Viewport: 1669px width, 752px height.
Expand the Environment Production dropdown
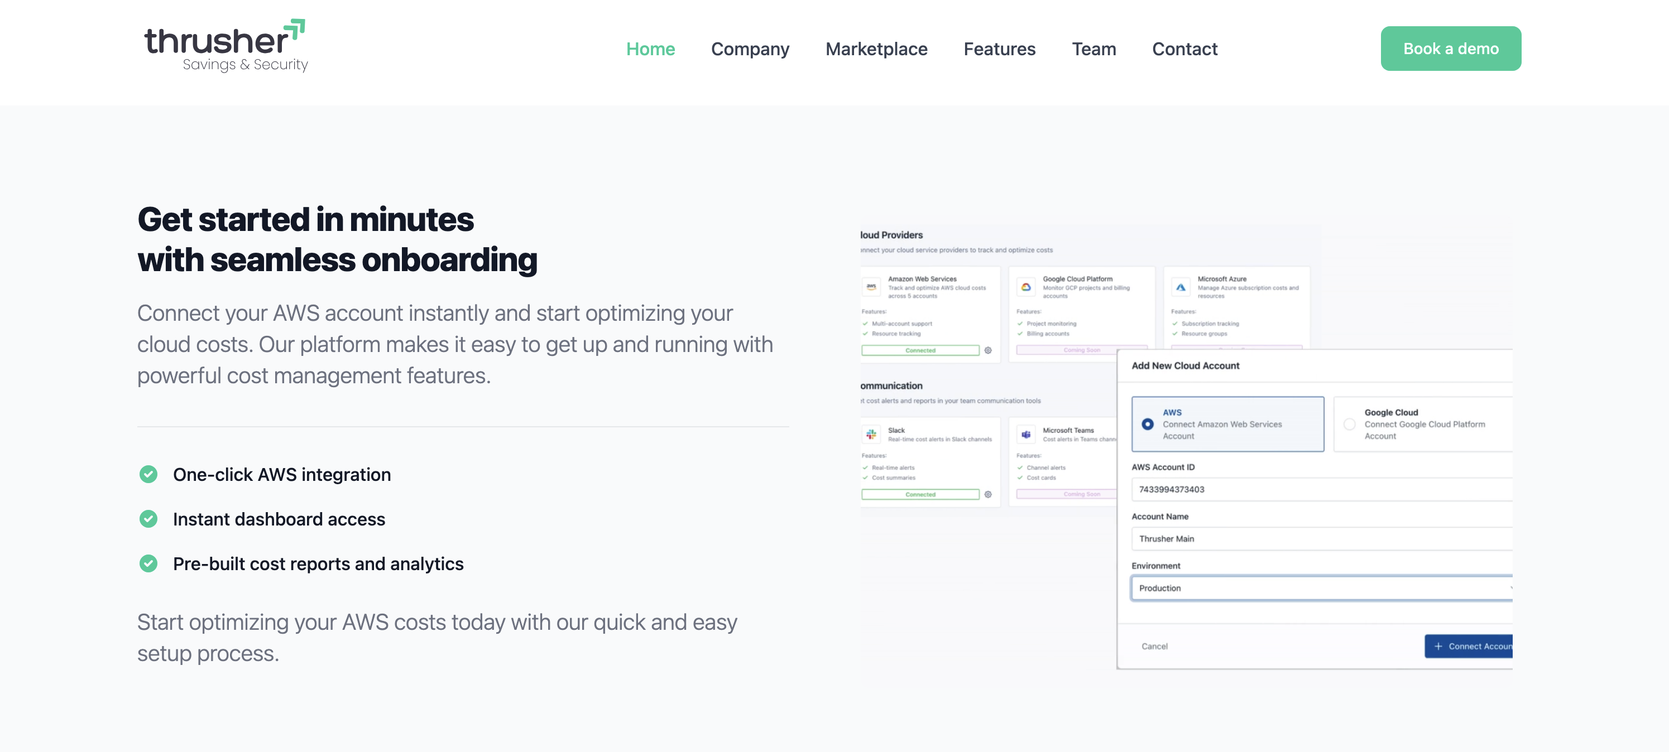pos(1322,587)
